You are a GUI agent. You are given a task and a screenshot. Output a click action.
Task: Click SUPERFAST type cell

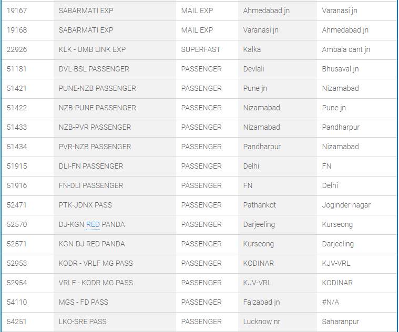point(201,49)
